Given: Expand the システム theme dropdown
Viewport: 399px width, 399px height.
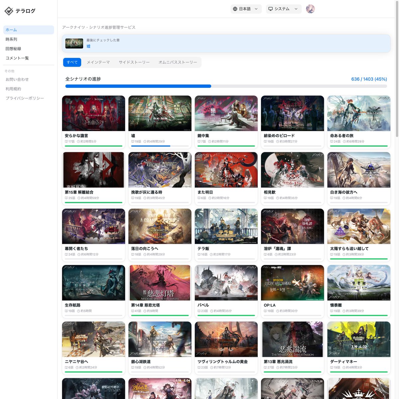Looking at the screenshot, I should point(284,9).
